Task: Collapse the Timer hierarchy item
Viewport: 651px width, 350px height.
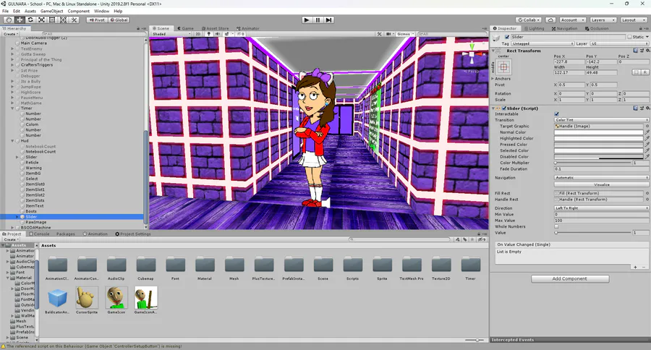Action: pos(12,108)
